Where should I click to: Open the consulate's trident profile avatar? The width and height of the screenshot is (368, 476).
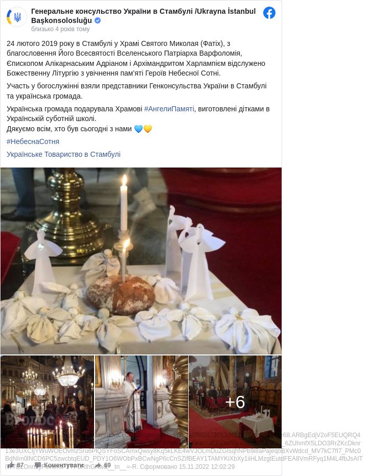[x=17, y=17]
